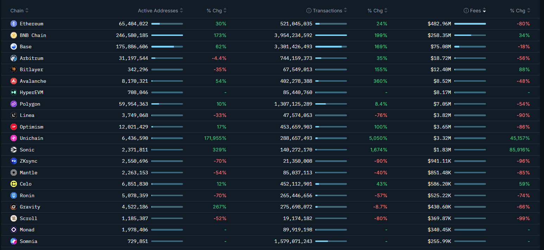
Task: Click Ethereum's fees progress bar
Action: coord(470,24)
